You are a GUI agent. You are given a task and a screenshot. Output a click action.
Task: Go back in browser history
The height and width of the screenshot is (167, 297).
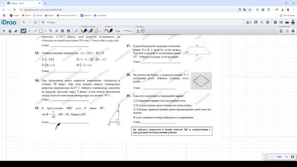pos(3,10)
